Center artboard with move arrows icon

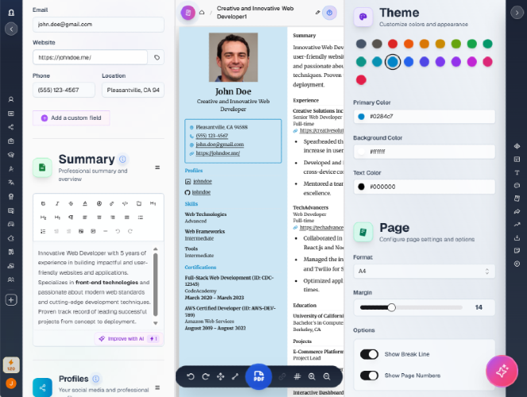point(220,376)
